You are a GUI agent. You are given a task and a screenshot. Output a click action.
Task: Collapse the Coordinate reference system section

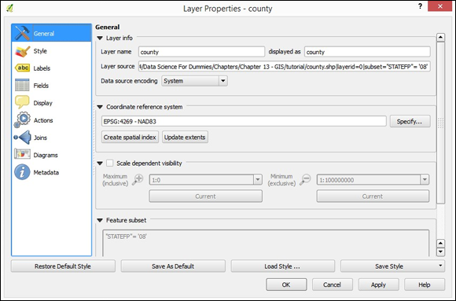pyautogui.click(x=100, y=107)
